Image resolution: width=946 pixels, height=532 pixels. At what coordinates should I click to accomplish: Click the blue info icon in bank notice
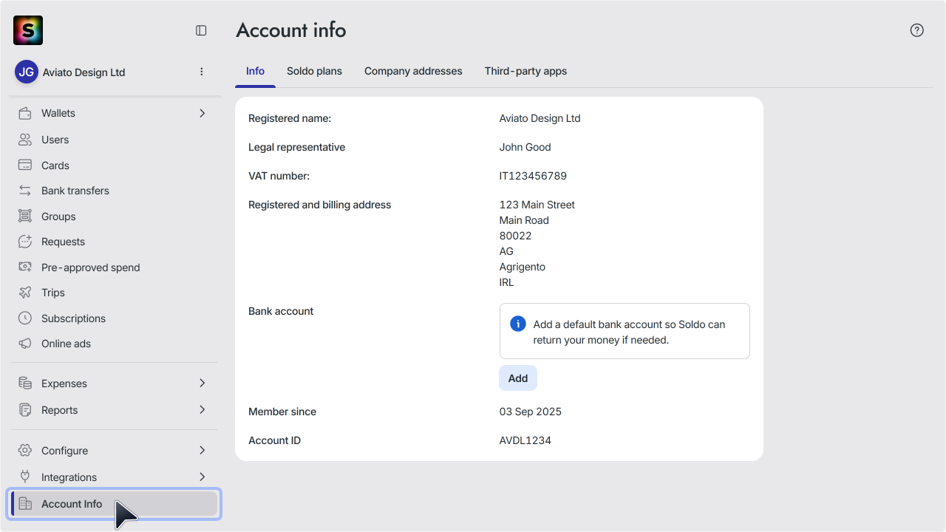coord(518,324)
